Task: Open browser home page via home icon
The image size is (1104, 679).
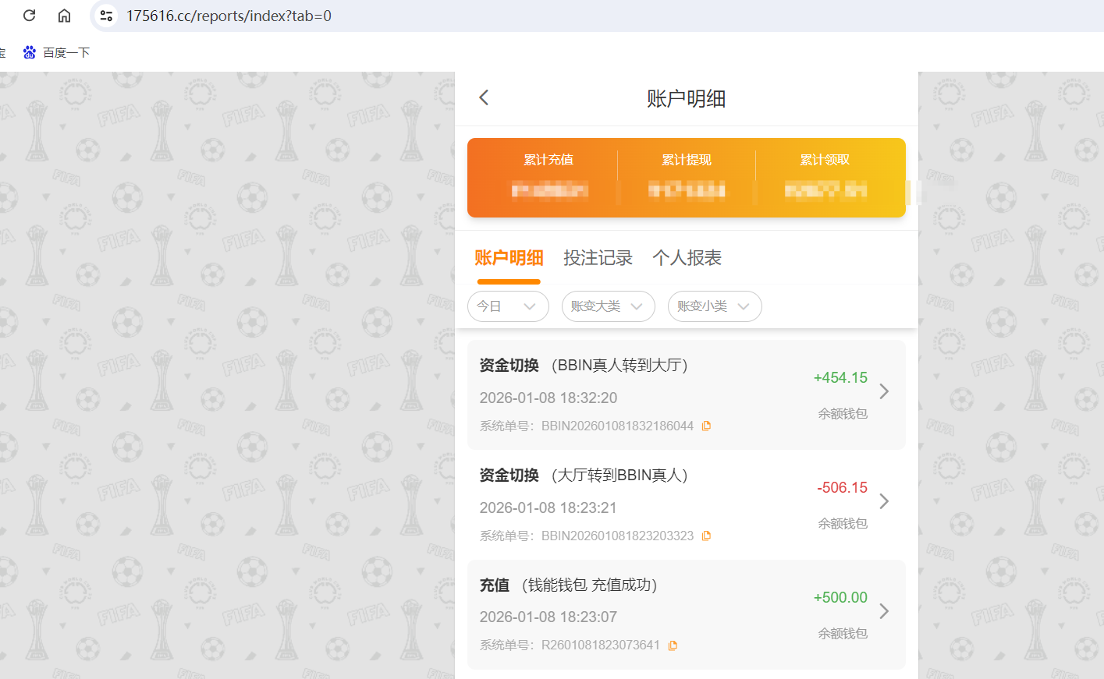Action: click(x=64, y=15)
